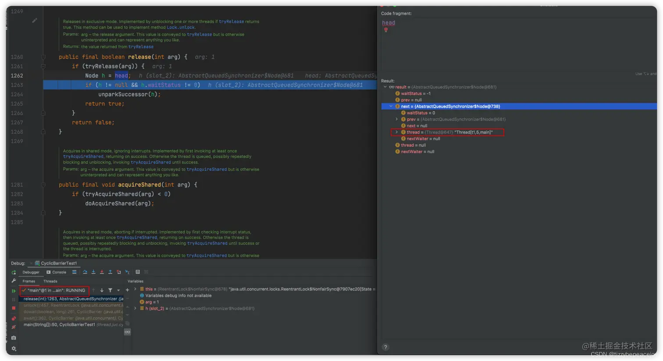
Task: Toggle Mute Breakpoints icon
Action: point(14,327)
